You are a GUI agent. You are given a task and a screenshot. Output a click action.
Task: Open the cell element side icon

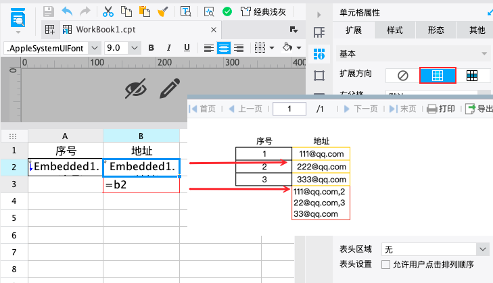(x=319, y=32)
